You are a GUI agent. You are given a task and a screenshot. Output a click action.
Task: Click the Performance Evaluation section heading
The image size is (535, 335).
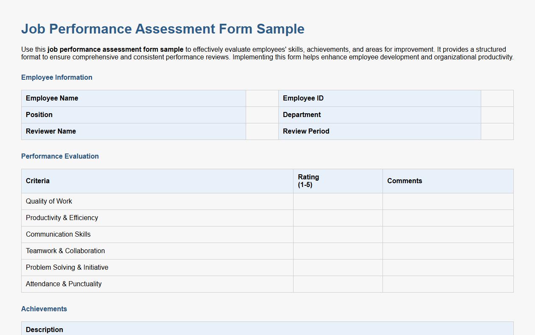(60, 156)
